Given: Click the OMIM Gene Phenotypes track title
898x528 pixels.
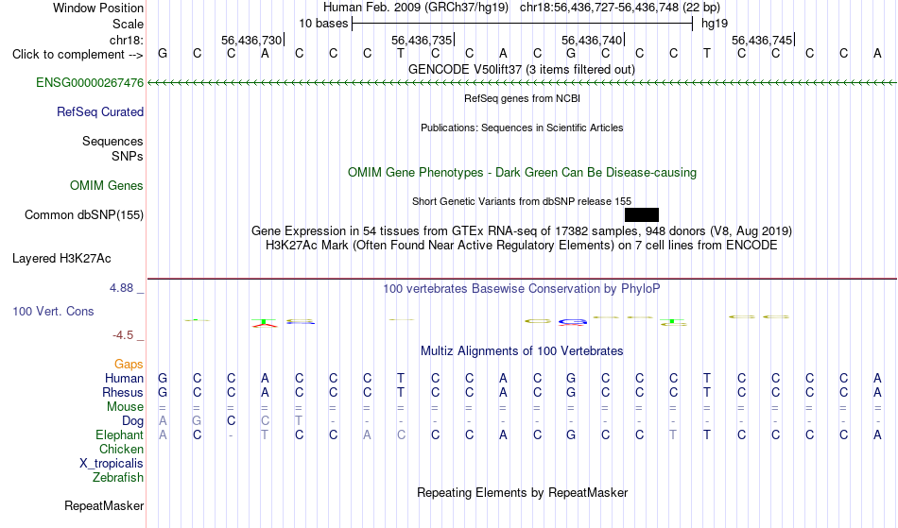Looking at the screenshot, I should coord(523,173).
